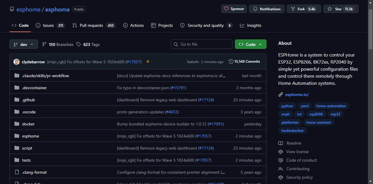This screenshot has width=373, height=184.
Task: Select the iot topic tag
Action: tap(299, 114)
